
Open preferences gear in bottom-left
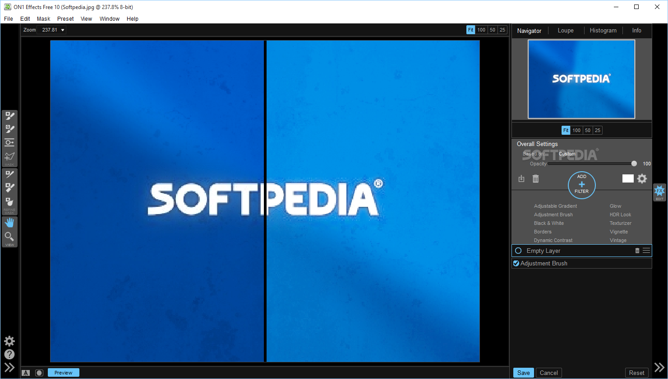point(9,341)
